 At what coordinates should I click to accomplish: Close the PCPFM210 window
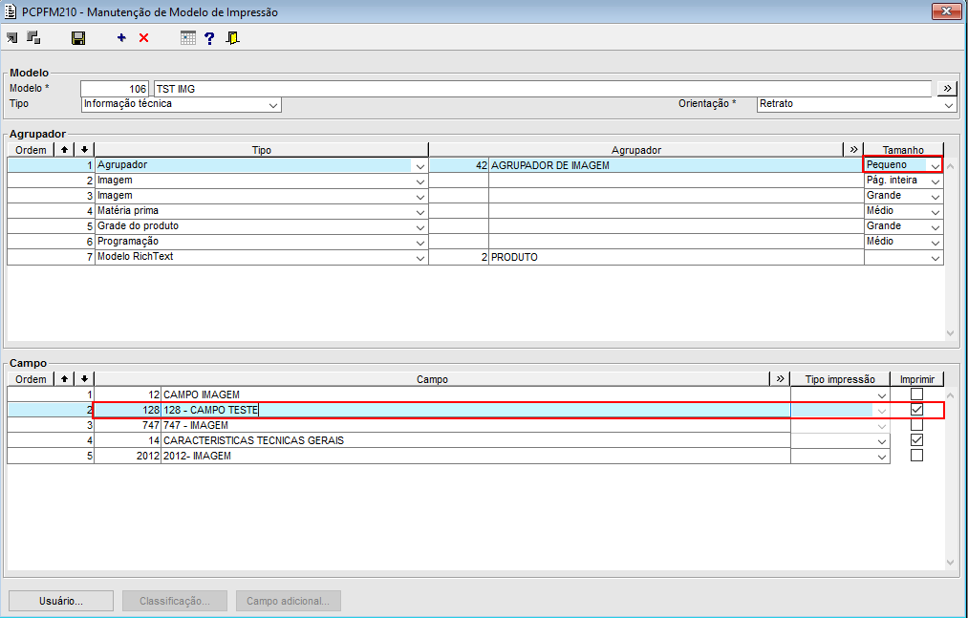946,11
